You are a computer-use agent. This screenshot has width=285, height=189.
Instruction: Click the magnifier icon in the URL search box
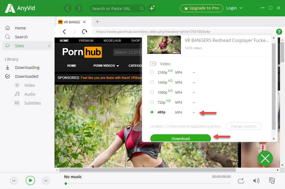[142, 8]
